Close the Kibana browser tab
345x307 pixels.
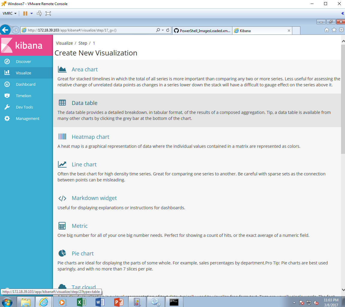click(289, 31)
